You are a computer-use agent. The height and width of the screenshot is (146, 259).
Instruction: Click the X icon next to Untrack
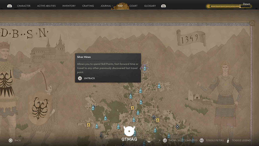(80, 78)
